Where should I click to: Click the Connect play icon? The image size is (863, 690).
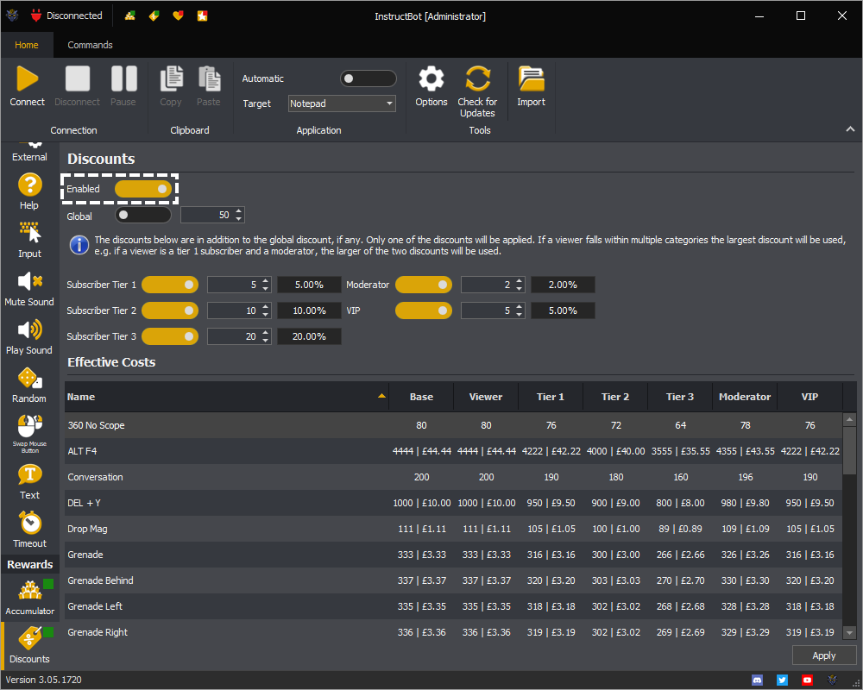pos(27,78)
